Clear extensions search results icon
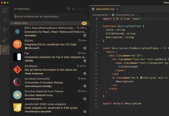 pyautogui.click(x=79, y=9)
